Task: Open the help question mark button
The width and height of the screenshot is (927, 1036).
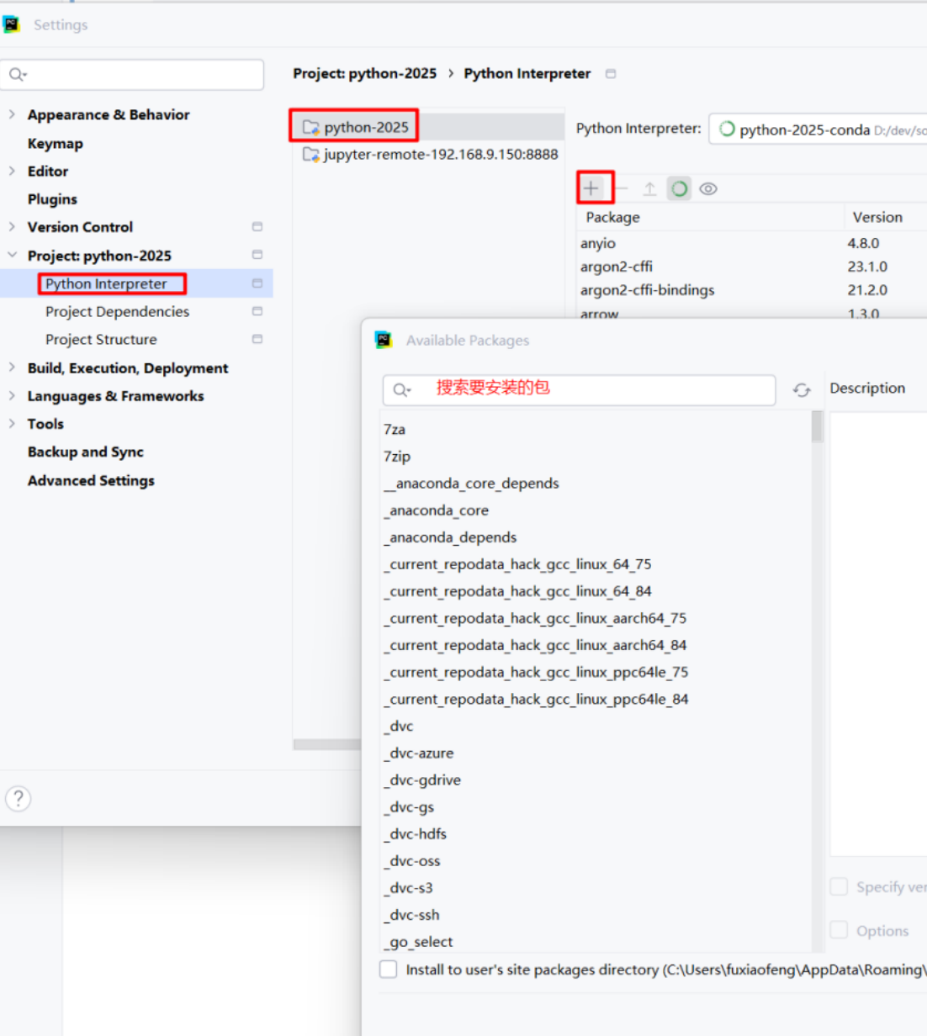Action: [18, 798]
